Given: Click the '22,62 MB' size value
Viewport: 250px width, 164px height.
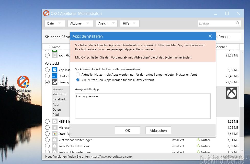Looking at the screenshot, I should (232, 82).
